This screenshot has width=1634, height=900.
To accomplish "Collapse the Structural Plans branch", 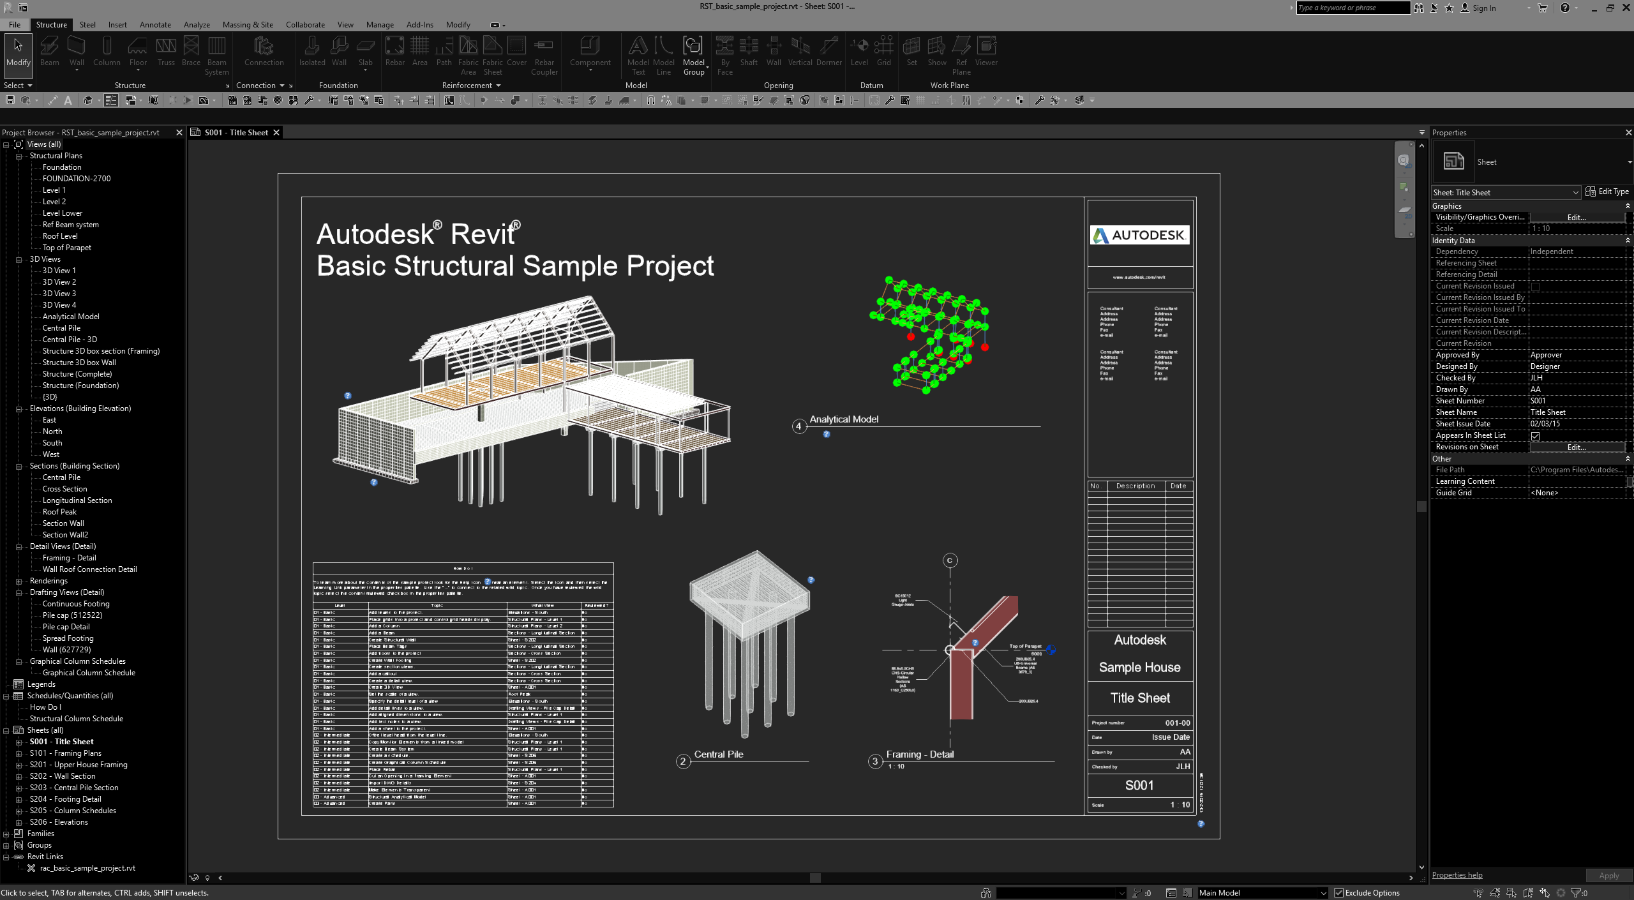I will (20, 155).
